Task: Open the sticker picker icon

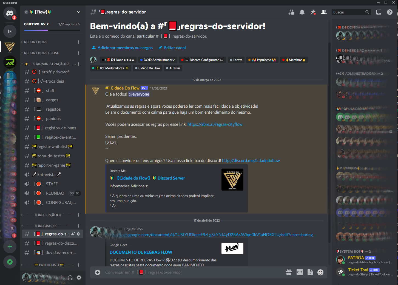Action: [x=310, y=272]
